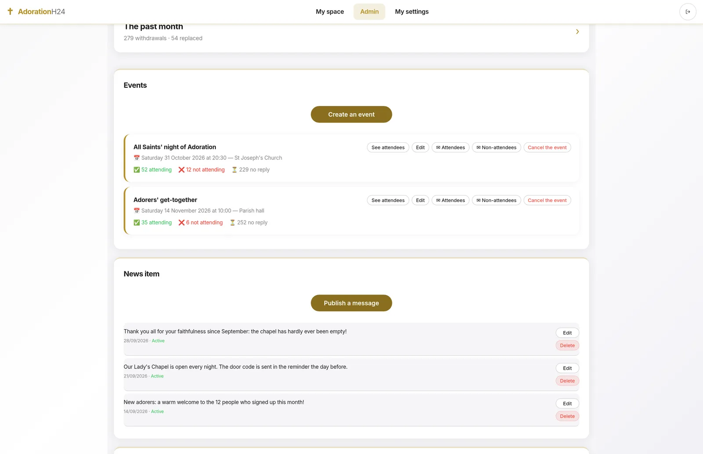Click the AdorationH24 cross logo
703x454 pixels.
pos(10,11)
